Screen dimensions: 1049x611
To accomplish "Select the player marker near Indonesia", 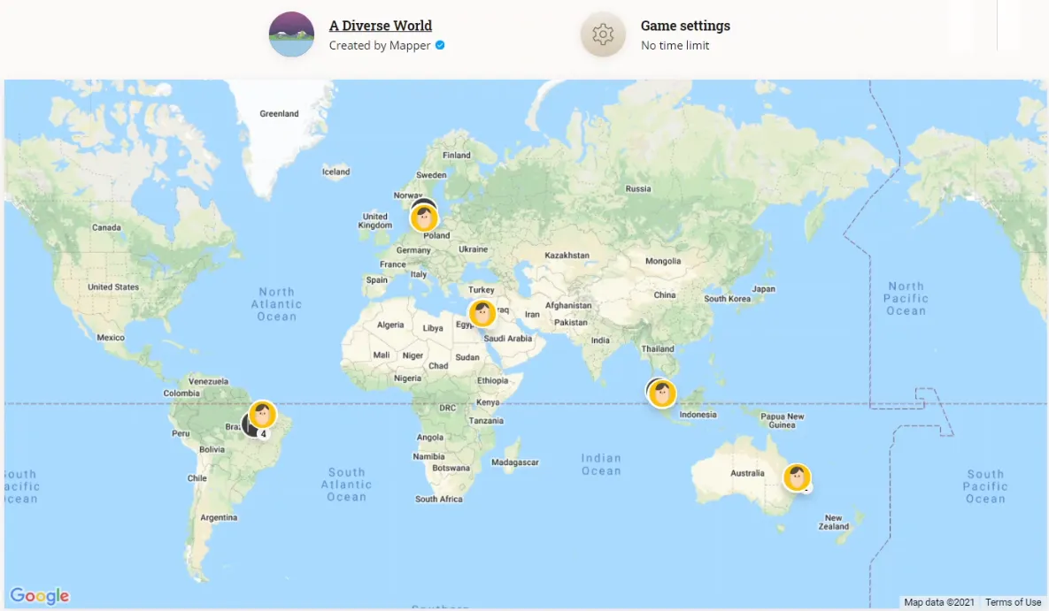I will pos(661,393).
